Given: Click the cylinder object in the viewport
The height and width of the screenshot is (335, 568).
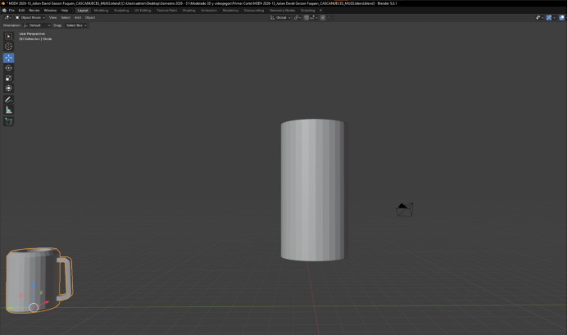Looking at the screenshot, I should click(x=312, y=190).
